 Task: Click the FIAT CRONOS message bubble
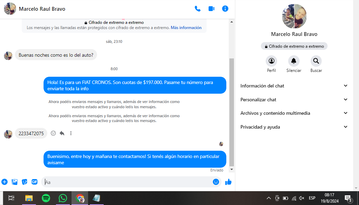(x=135, y=85)
